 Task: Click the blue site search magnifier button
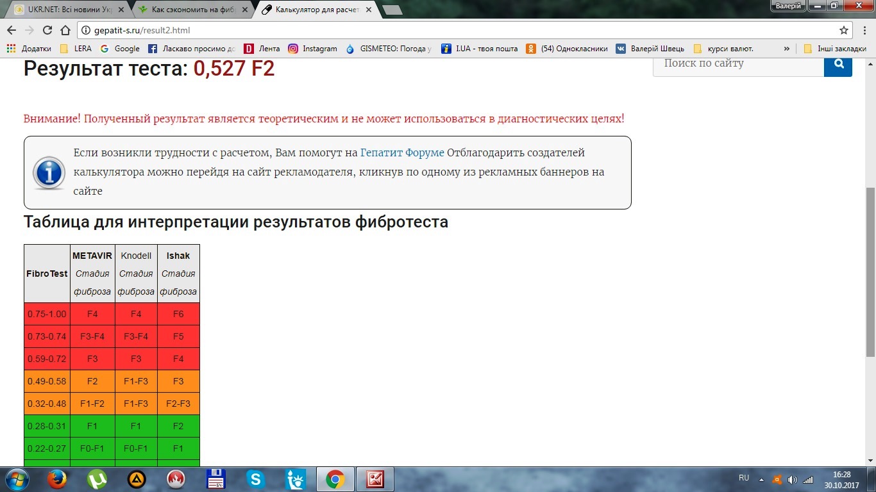pos(838,63)
